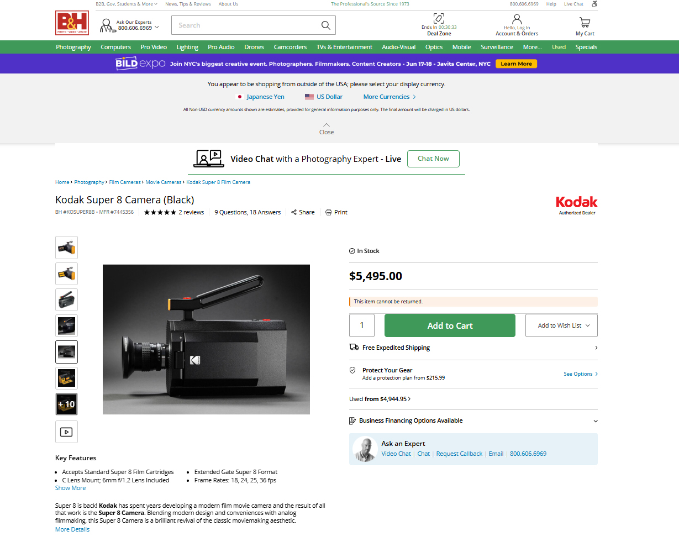
Task: Click the B&H logo
Action: [x=72, y=23]
